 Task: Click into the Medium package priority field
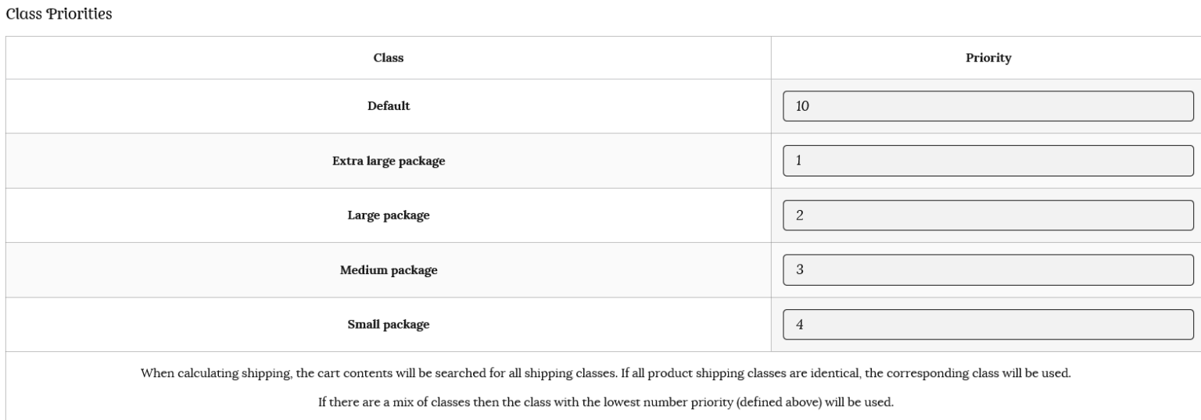coord(988,270)
